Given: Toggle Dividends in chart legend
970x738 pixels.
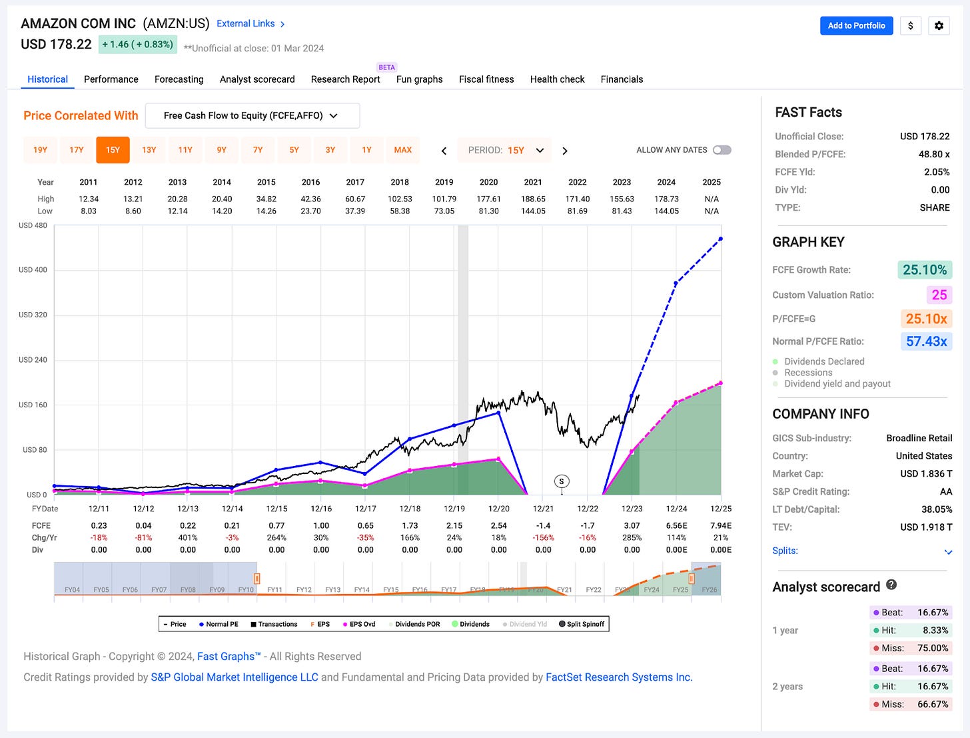Looking at the screenshot, I should 471,624.
